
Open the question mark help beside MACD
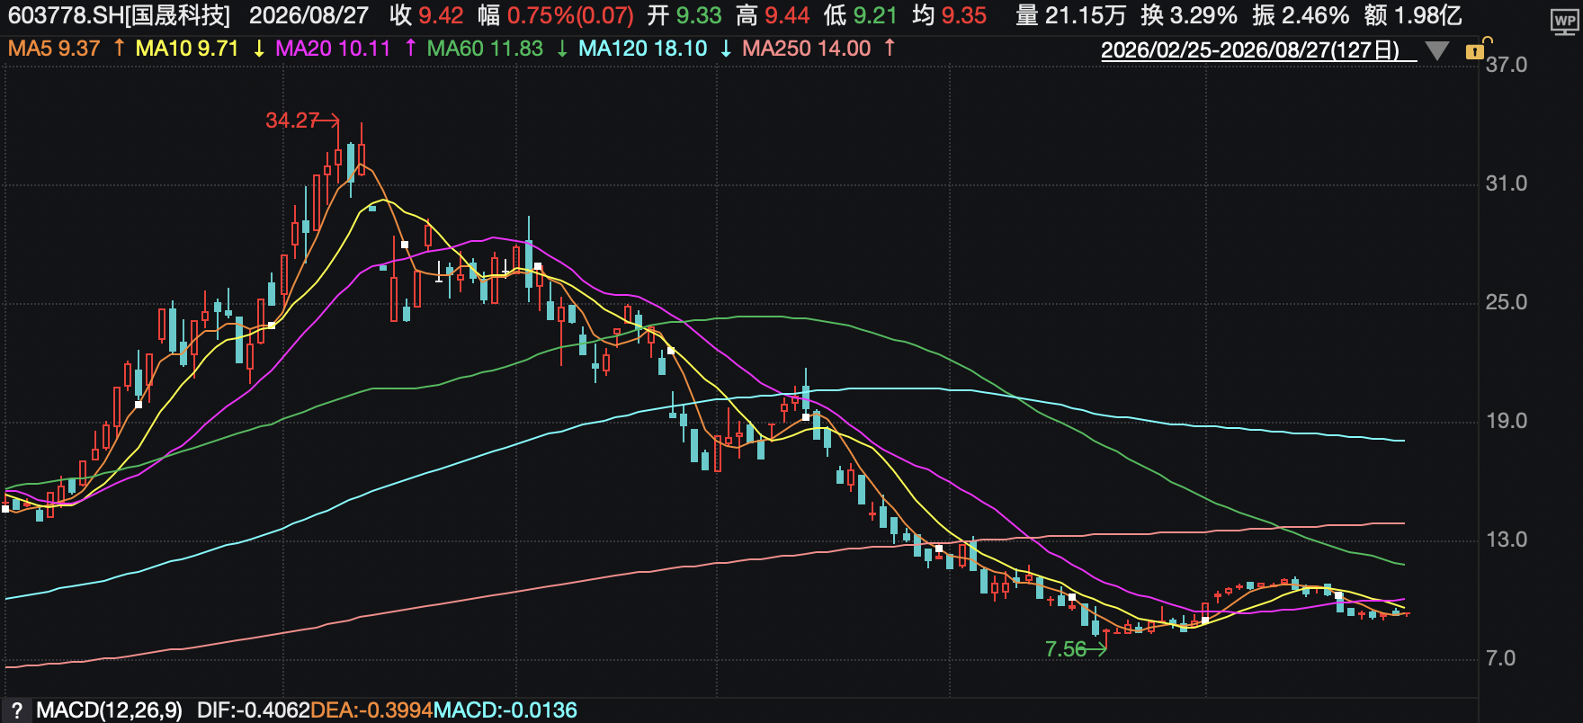16,710
